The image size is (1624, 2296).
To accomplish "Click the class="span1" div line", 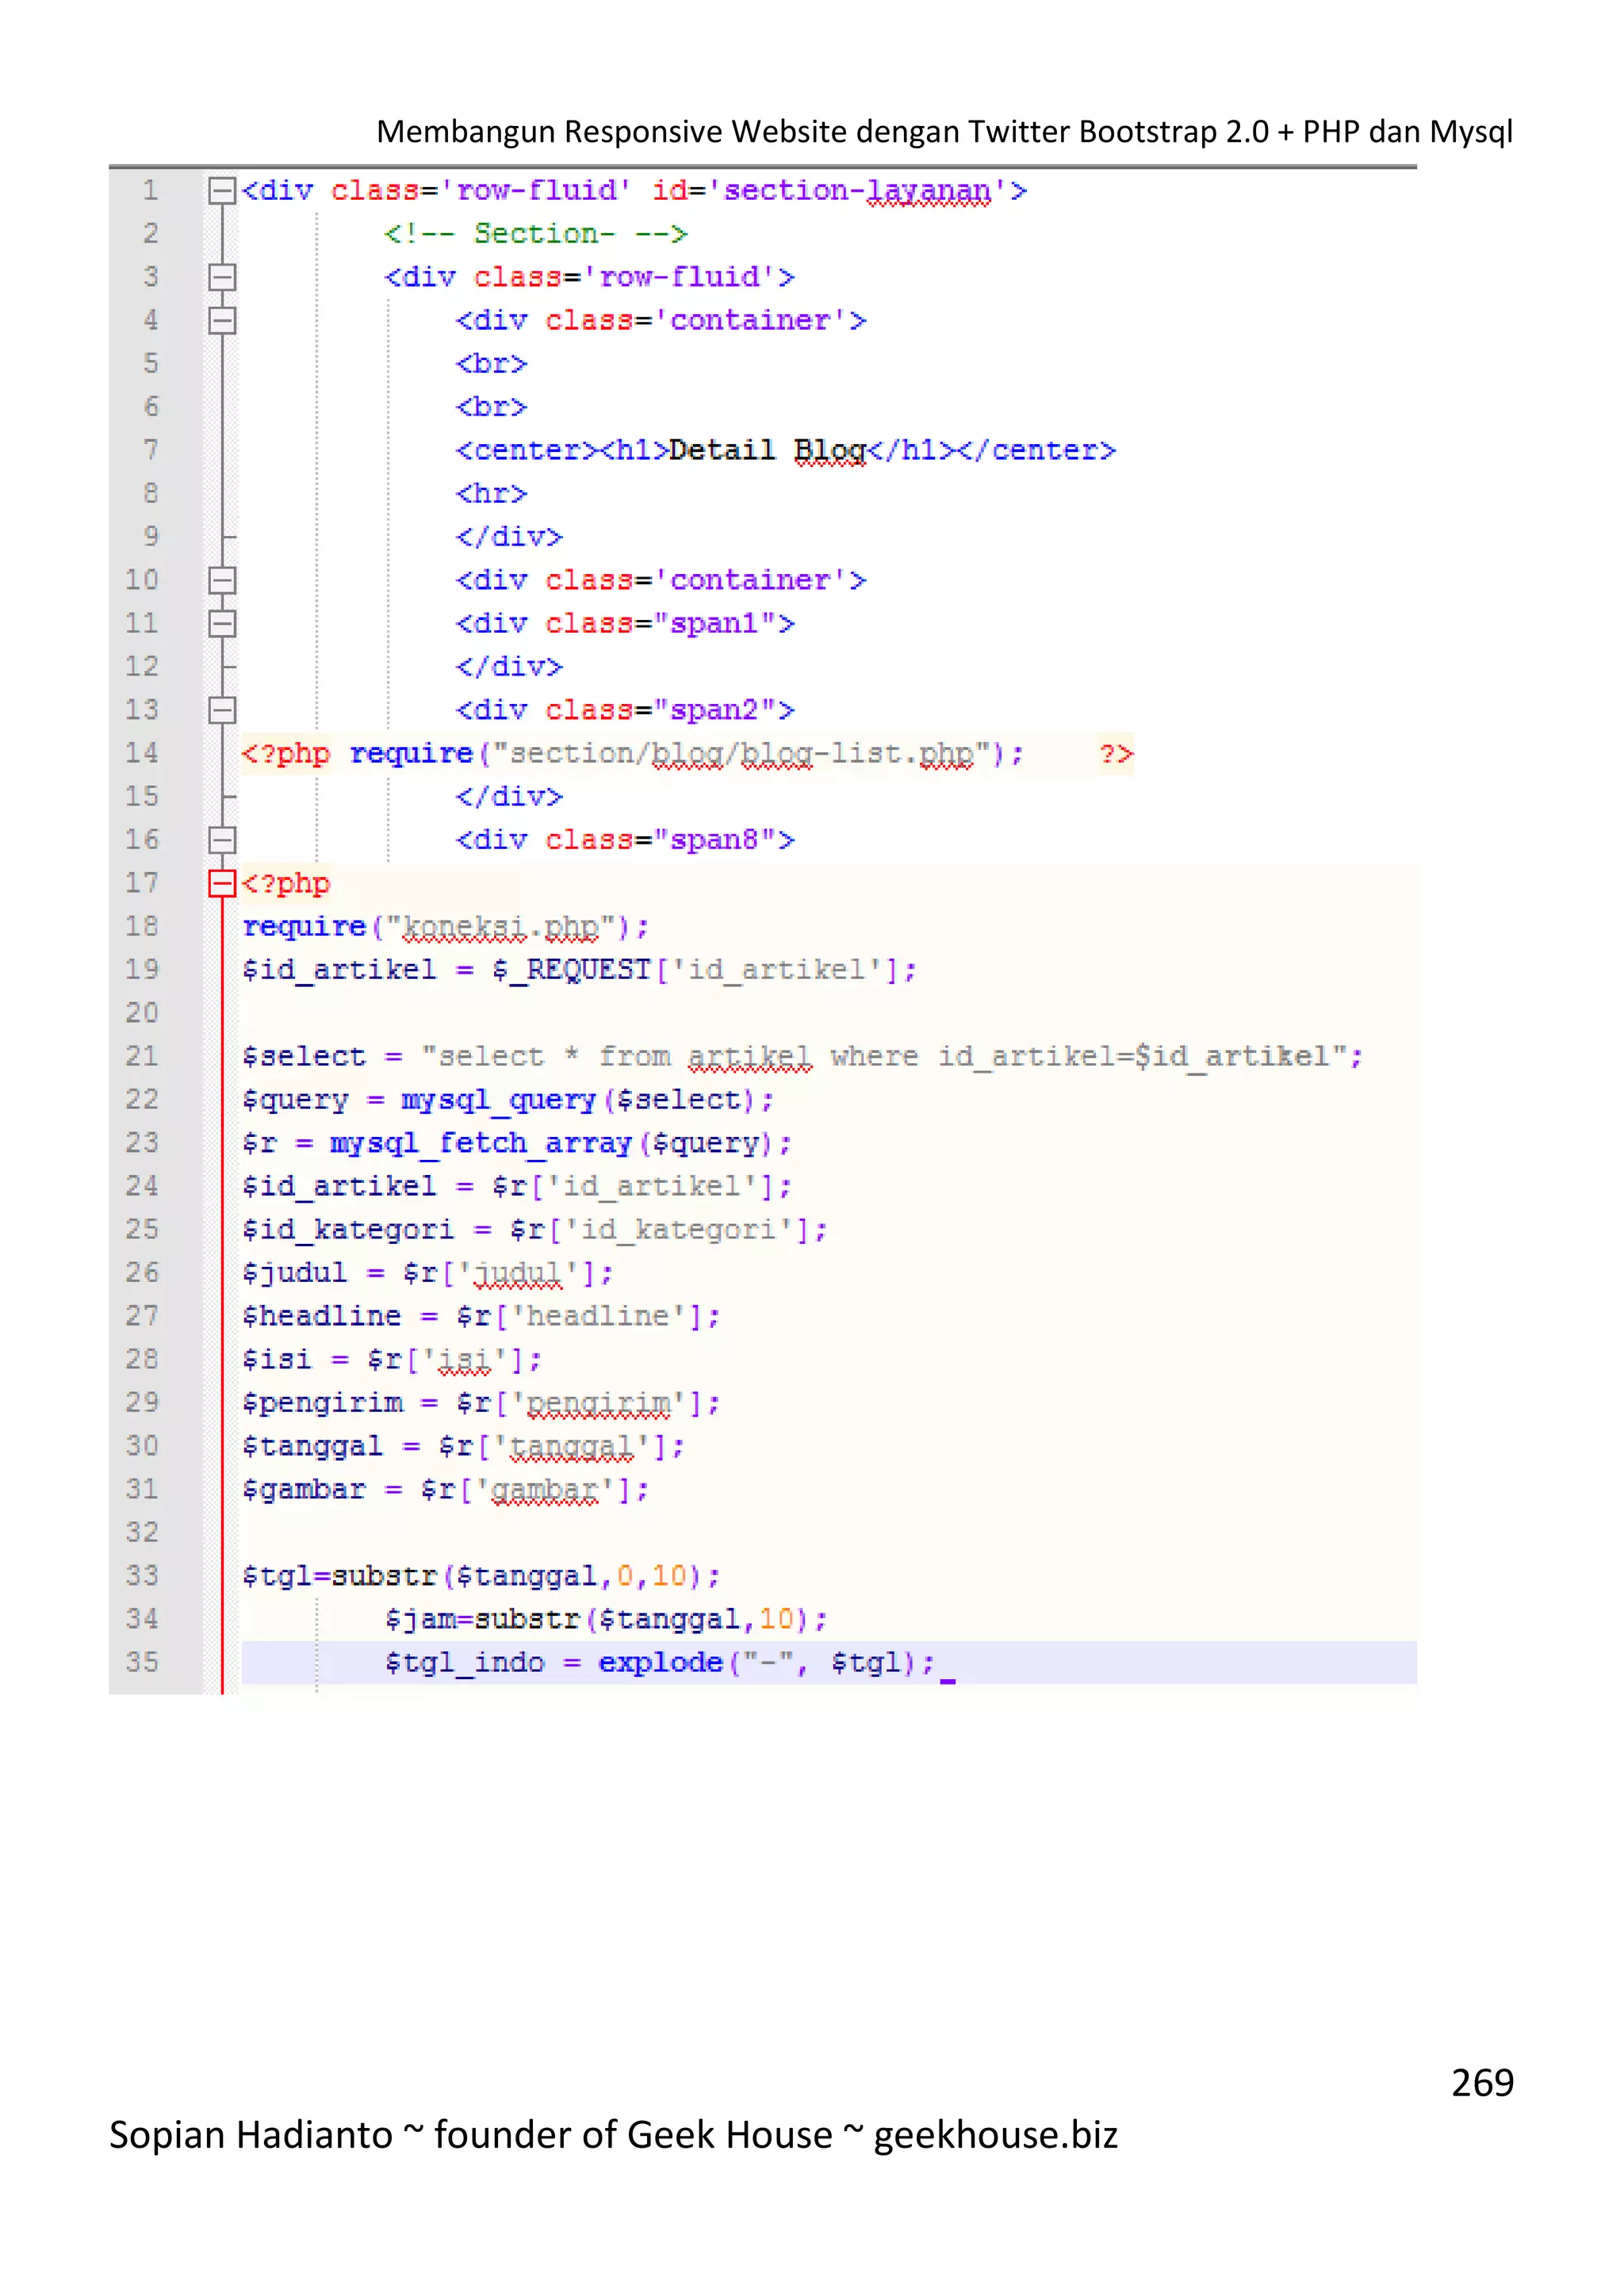I will tap(625, 624).
